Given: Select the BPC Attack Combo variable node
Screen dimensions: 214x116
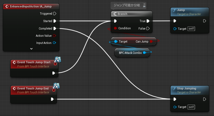Looking at the screenshot, I should click(x=132, y=53).
